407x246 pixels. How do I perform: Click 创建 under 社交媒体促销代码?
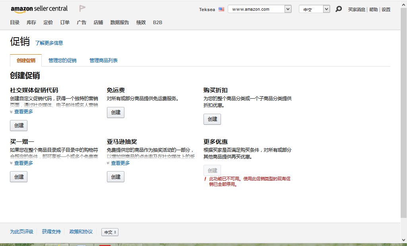(19, 126)
